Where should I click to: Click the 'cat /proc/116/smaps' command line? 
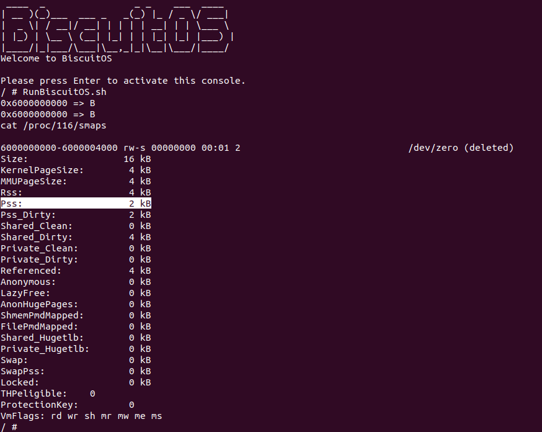(53, 125)
